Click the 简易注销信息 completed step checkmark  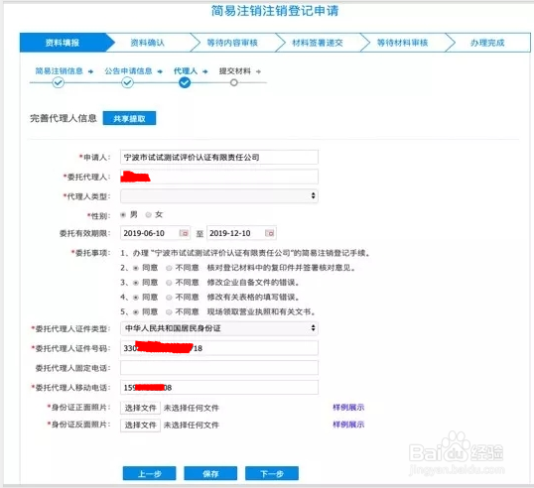pos(59,82)
